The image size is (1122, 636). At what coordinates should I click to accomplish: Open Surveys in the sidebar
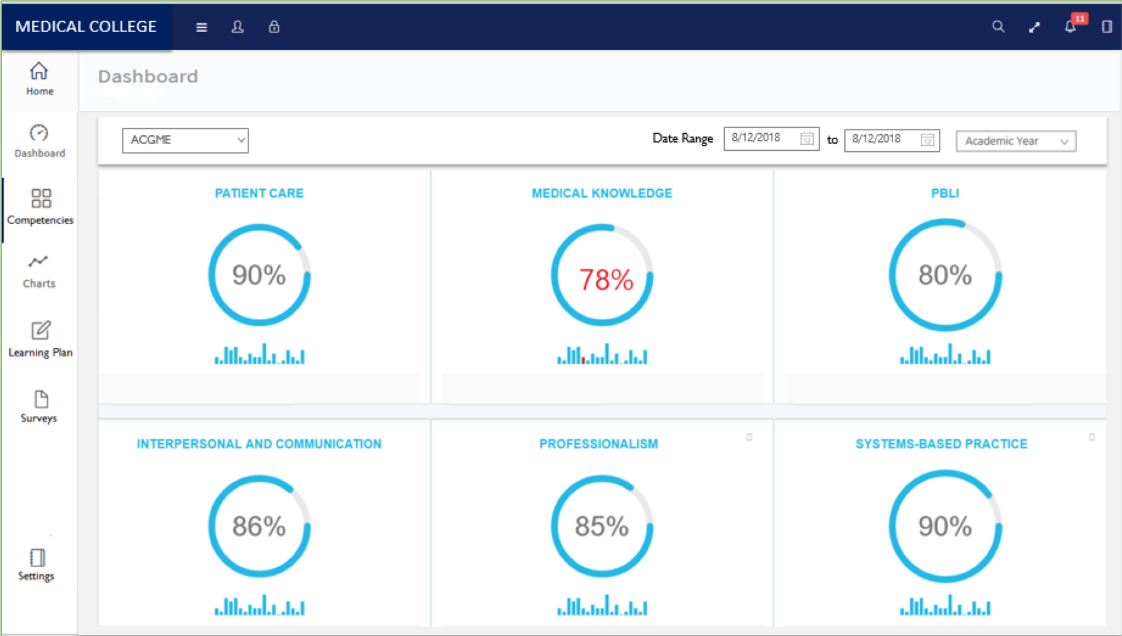pos(39,406)
